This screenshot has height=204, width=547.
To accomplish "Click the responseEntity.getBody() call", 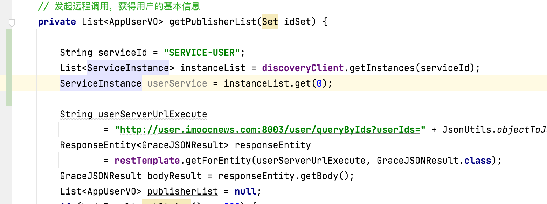I will tap(284, 176).
